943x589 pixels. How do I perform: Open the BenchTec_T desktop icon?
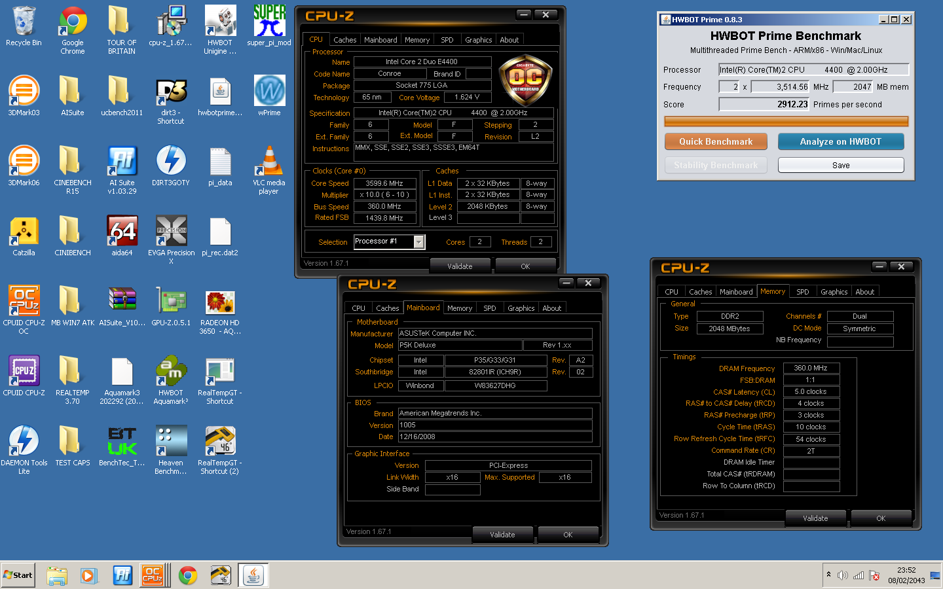pos(122,446)
